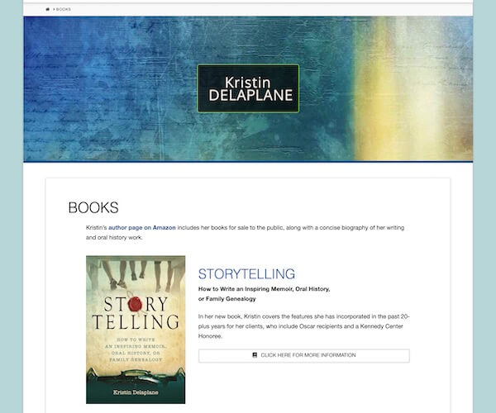Open the Kristin DELAPLANE logo box
The height and width of the screenshot is (413, 496).
coord(248,88)
